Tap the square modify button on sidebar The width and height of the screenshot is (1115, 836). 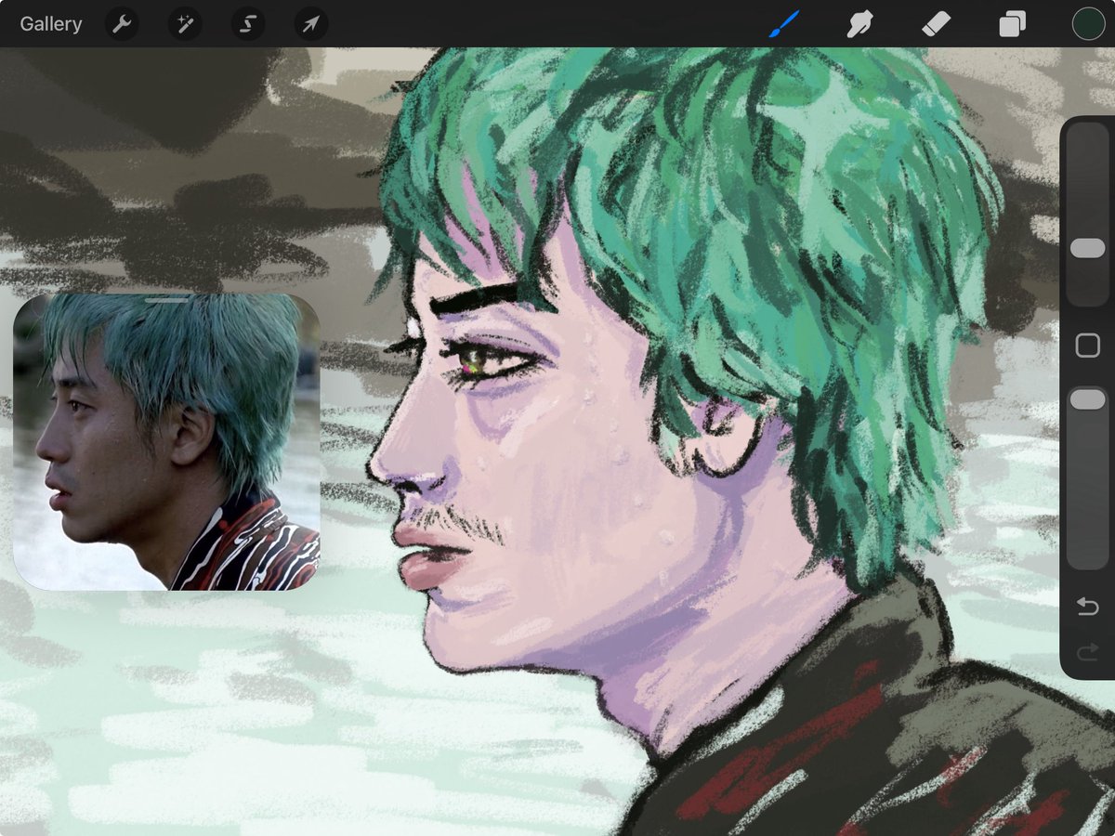1088,346
